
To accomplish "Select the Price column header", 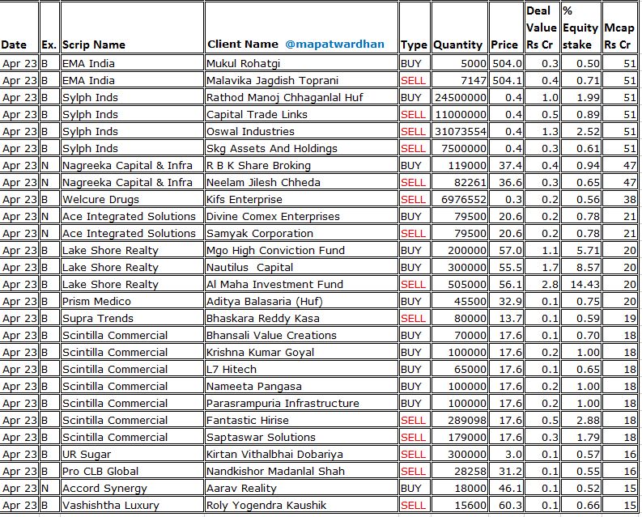I will point(506,28).
